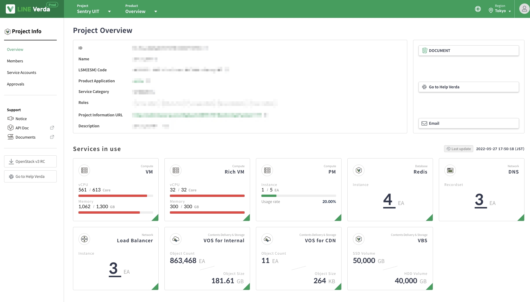Click the VM compute server icon

[x=84, y=170]
